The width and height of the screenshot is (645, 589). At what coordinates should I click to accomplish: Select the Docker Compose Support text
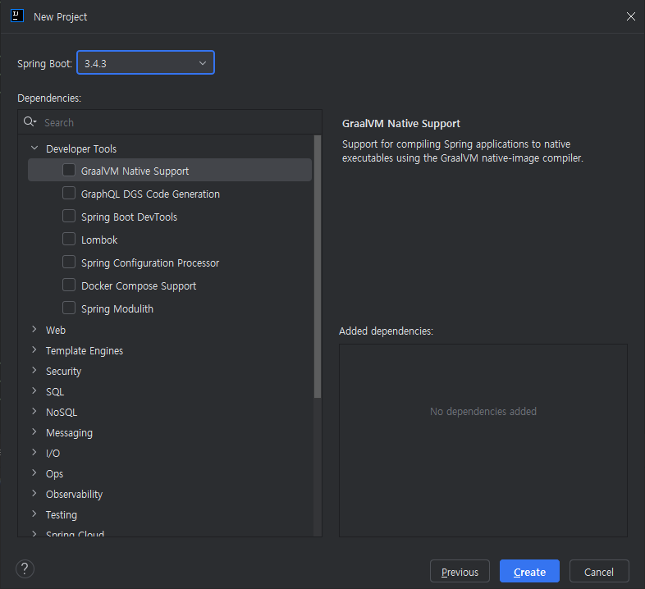pos(139,285)
